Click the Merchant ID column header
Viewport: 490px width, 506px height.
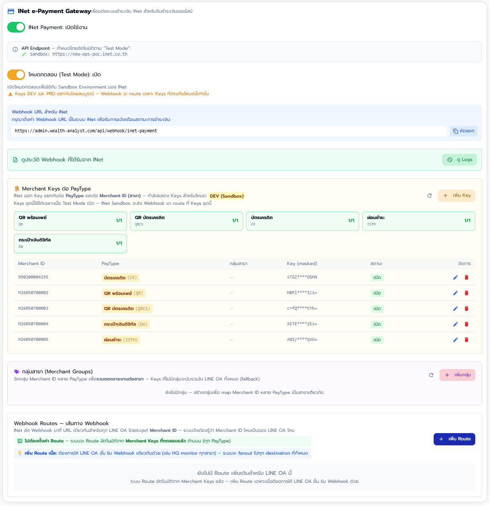(x=32, y=264)
